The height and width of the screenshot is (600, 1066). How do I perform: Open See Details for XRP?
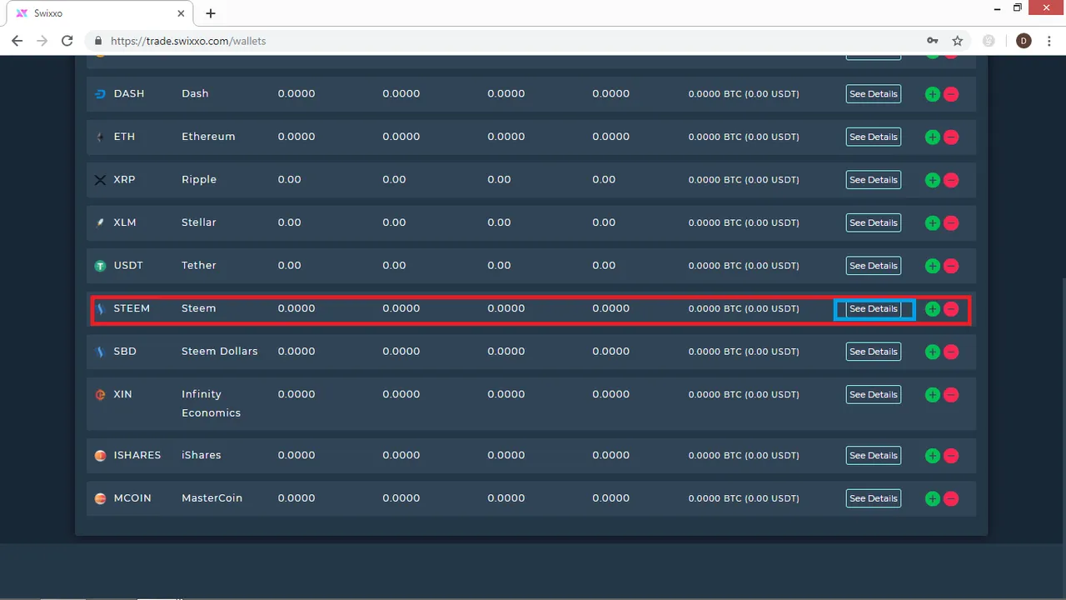pos(874,180)
